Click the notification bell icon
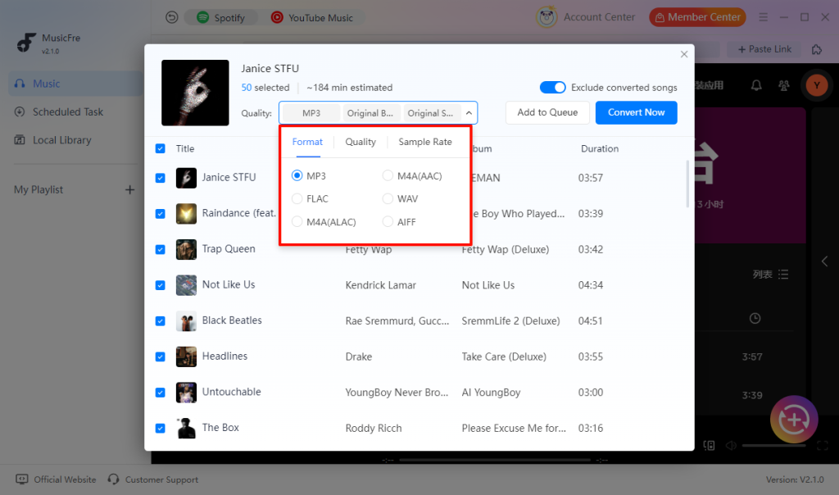 [x=756, y=85]
